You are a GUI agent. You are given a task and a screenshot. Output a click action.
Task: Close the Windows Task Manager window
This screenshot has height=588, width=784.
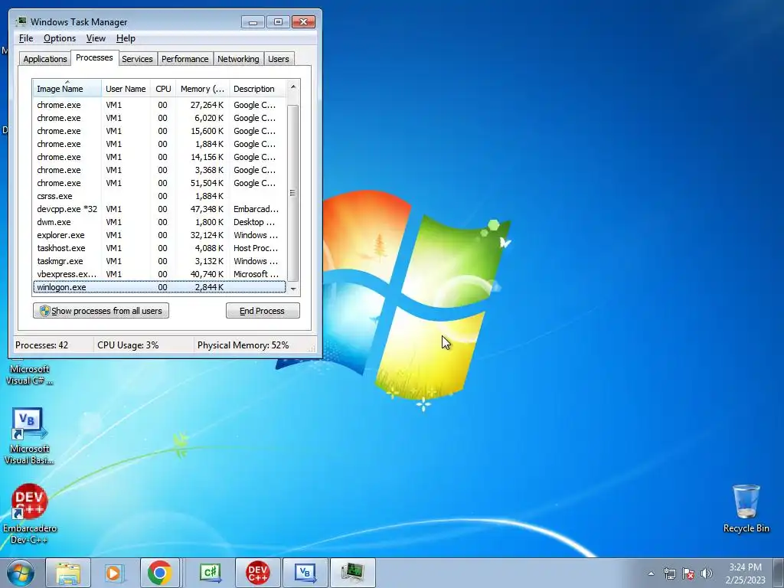(303, 22)
